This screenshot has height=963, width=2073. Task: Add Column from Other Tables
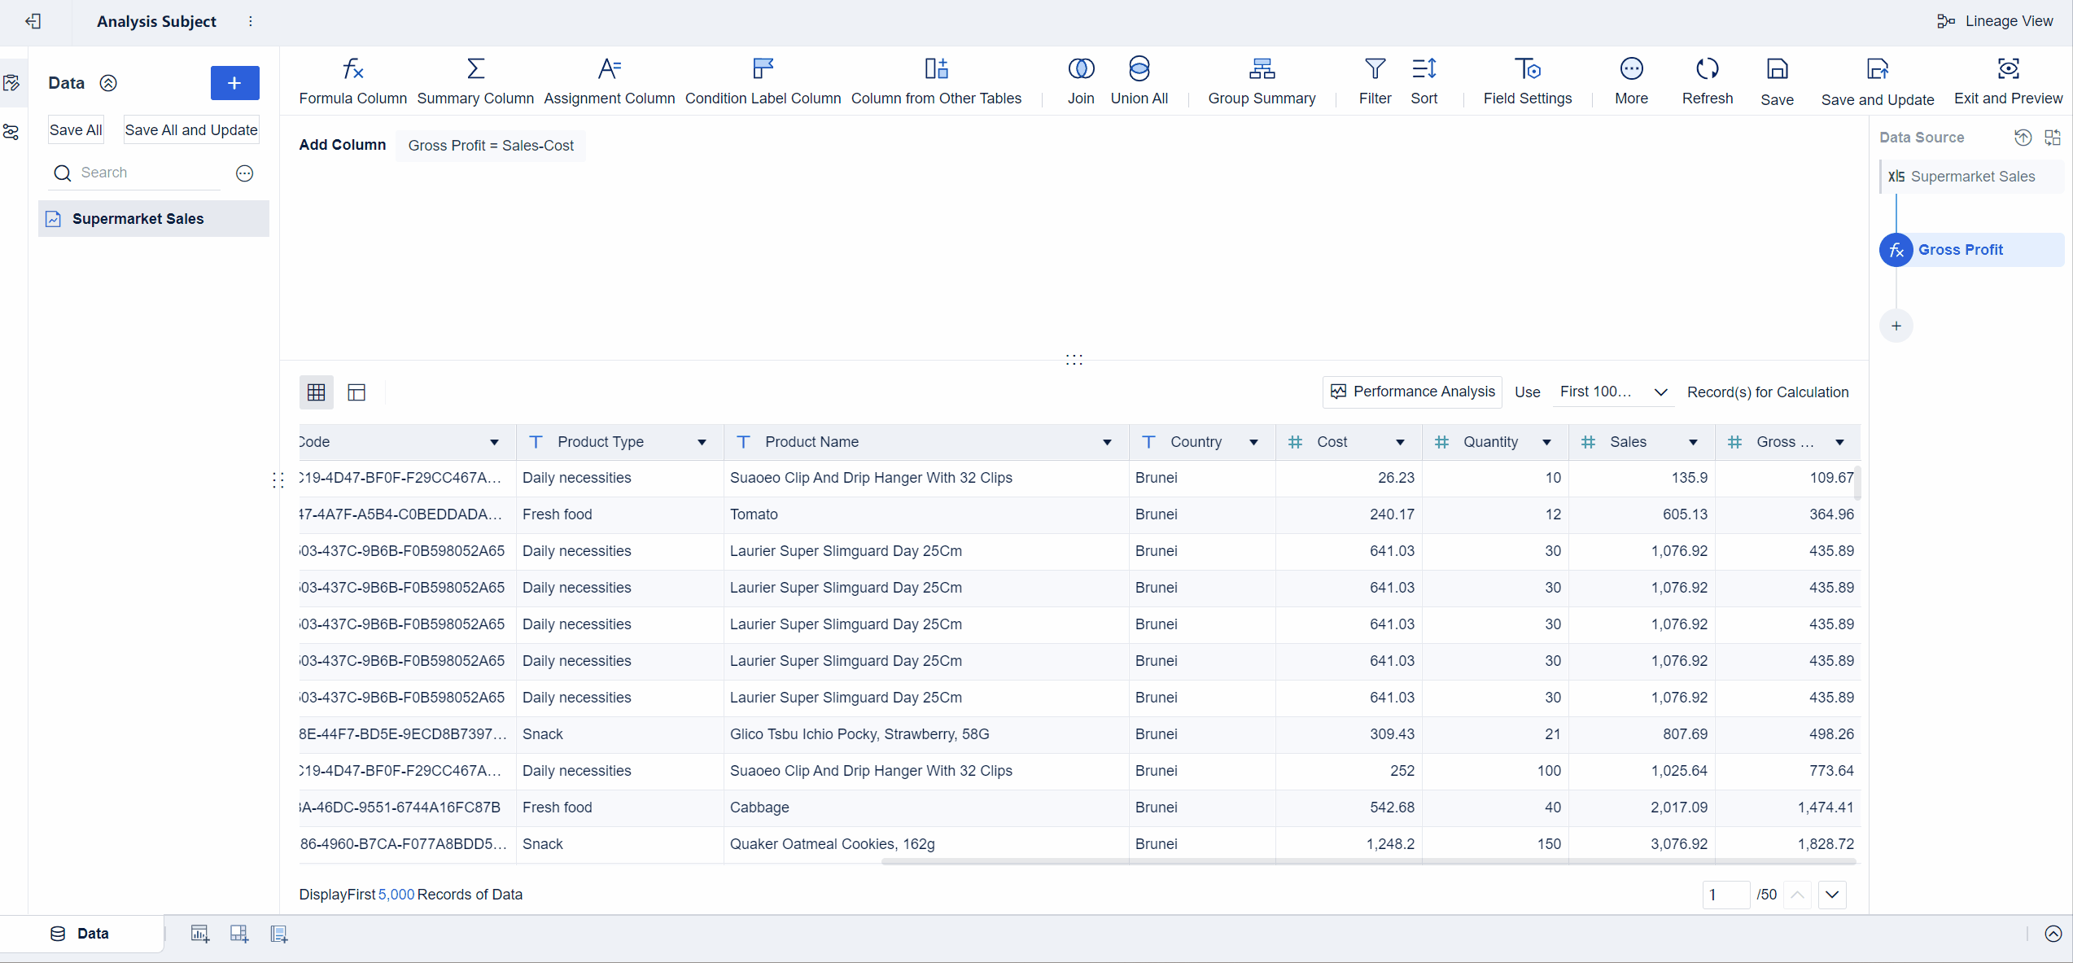click(x=936, y=81)
